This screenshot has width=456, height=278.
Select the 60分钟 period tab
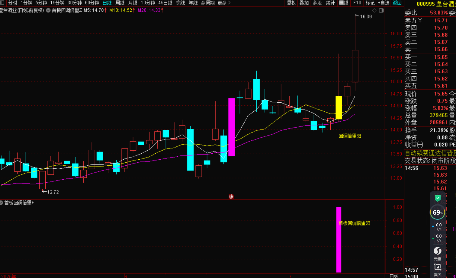click(x=92, y=3)
